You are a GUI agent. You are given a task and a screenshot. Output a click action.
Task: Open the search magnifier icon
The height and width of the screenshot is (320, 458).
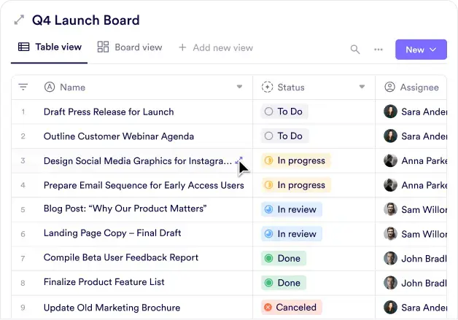pyautogui.click(x=355, y=50)
